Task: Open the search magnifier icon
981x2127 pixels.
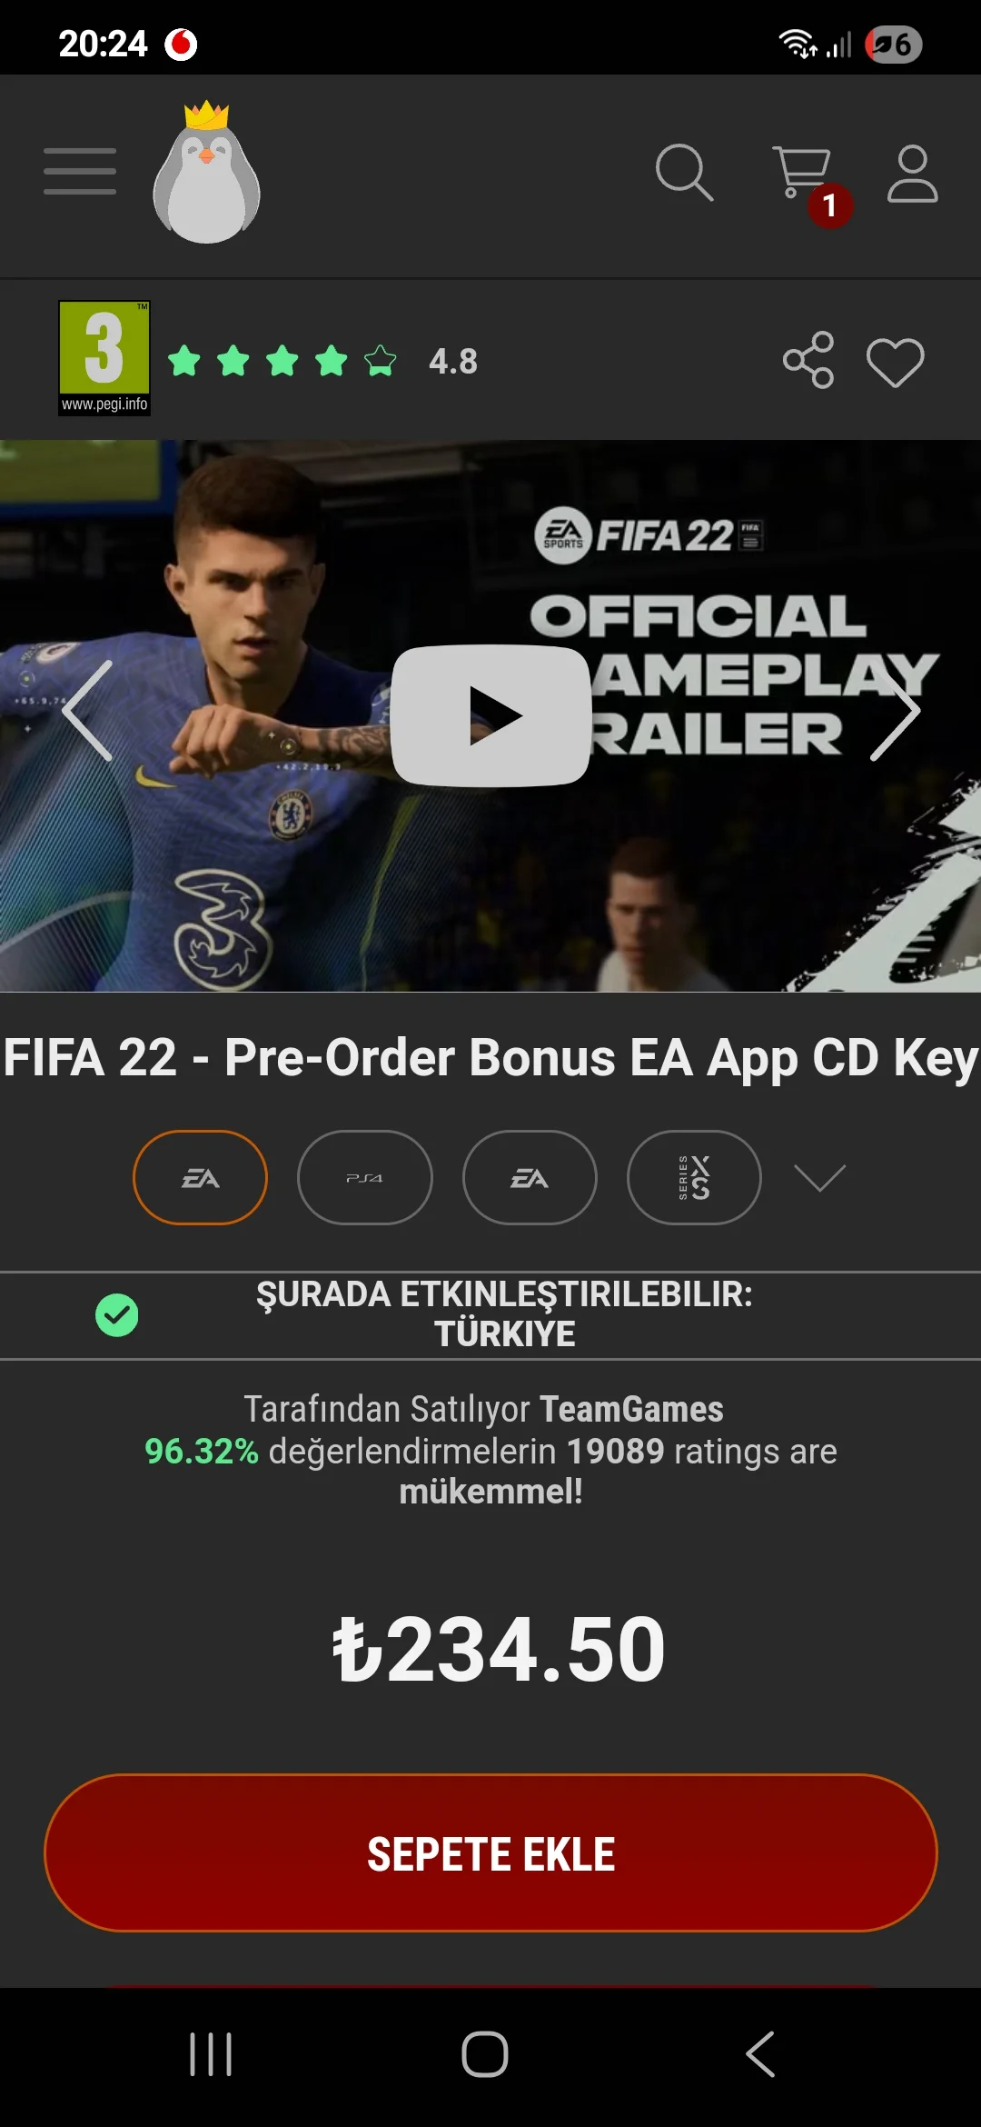Action: coord(684,172)
